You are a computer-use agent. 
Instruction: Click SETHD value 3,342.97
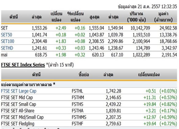(x=169, y=48)
